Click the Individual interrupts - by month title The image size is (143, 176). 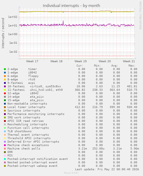[x=71, y=5]
